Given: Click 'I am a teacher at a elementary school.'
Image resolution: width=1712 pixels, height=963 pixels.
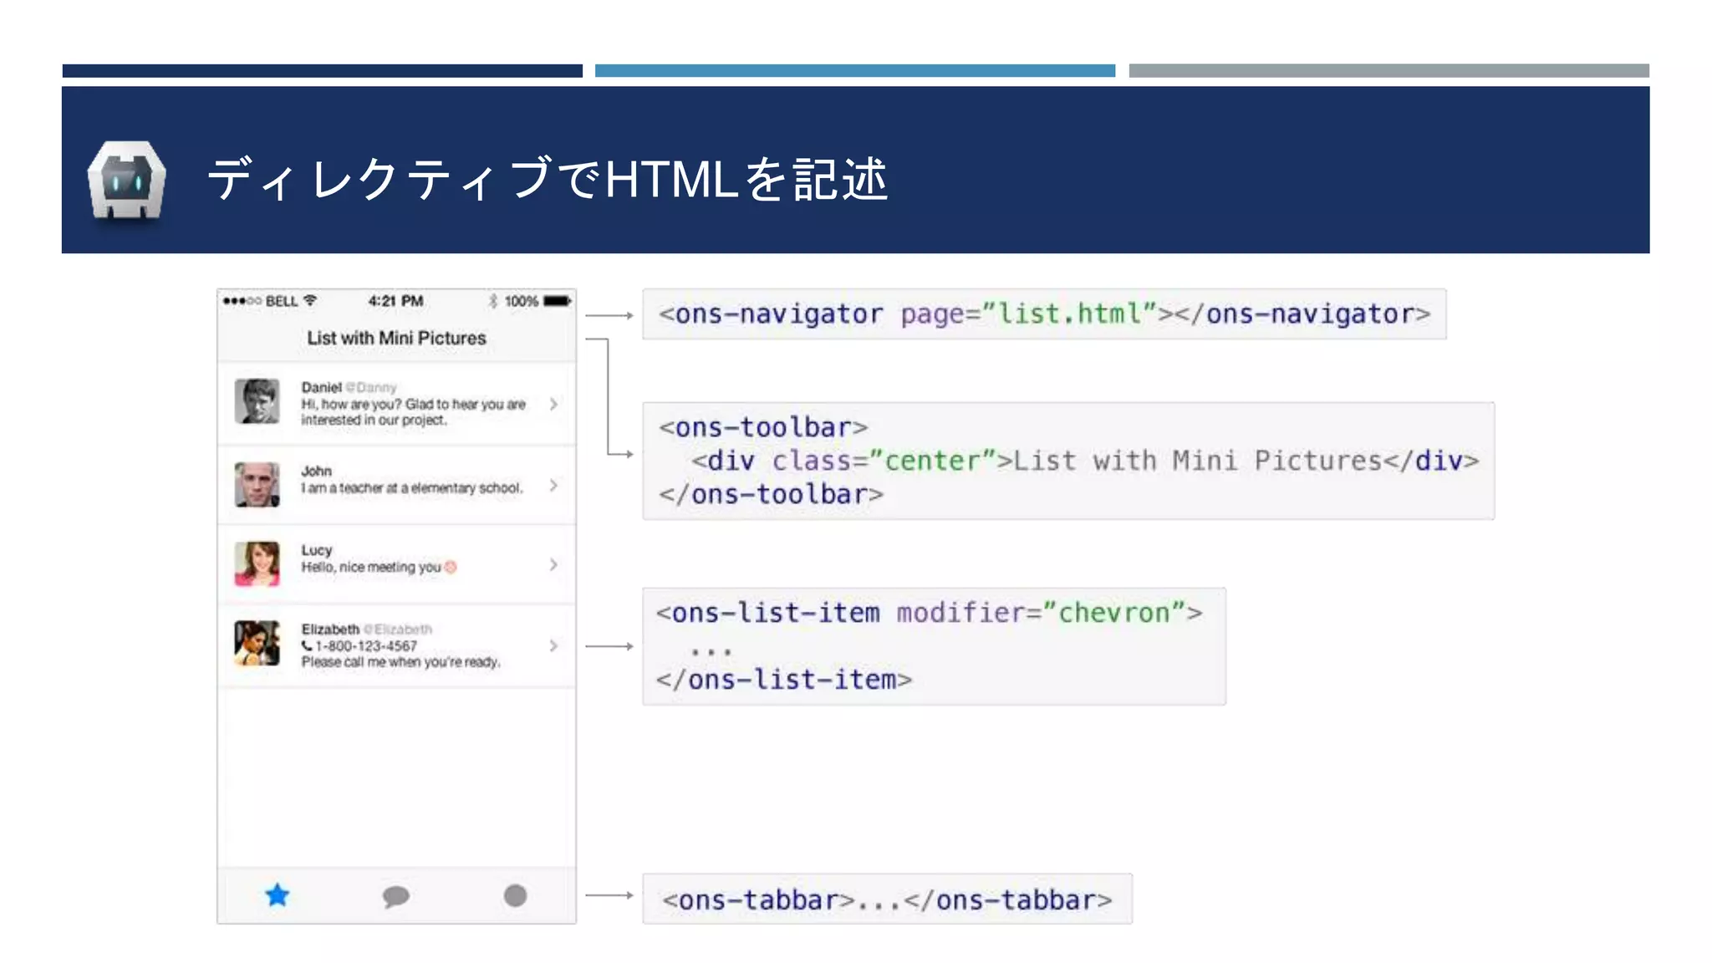Looking at the screenshot, I should 412,487.
